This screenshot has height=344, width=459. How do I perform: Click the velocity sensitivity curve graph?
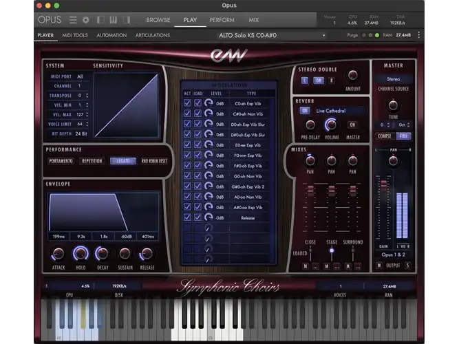pyautogui.click(x=126, y=105)
